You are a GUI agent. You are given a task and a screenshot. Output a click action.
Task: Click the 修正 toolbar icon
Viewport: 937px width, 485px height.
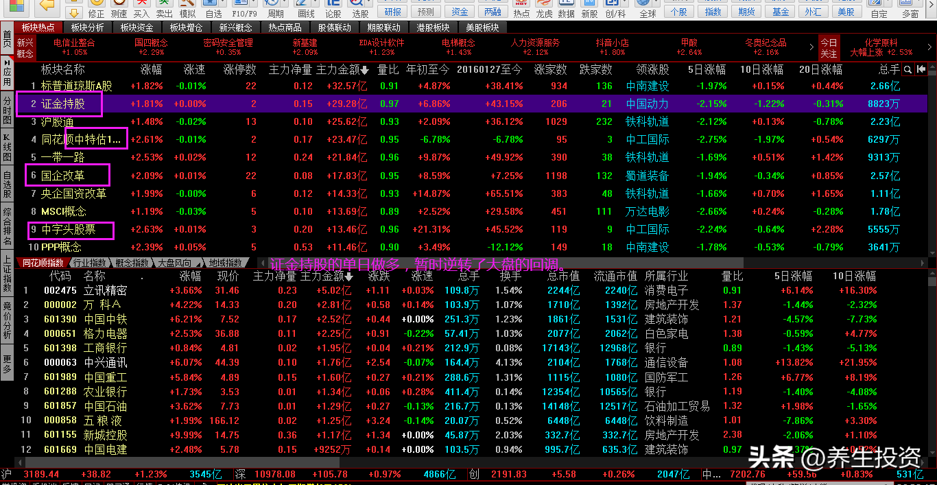pos(97,9)
